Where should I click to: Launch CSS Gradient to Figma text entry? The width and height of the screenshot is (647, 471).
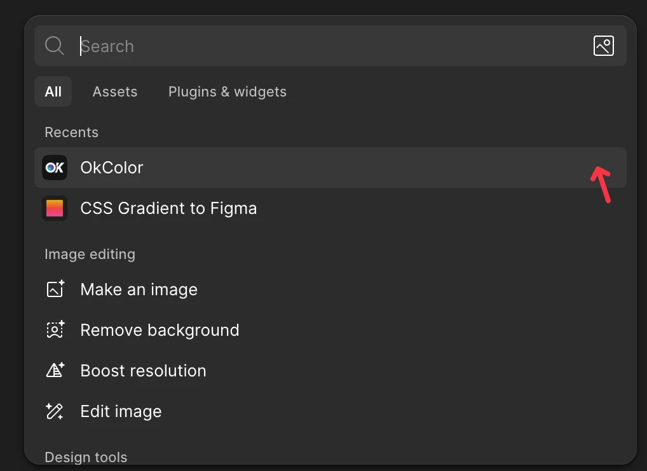(168, 208)
